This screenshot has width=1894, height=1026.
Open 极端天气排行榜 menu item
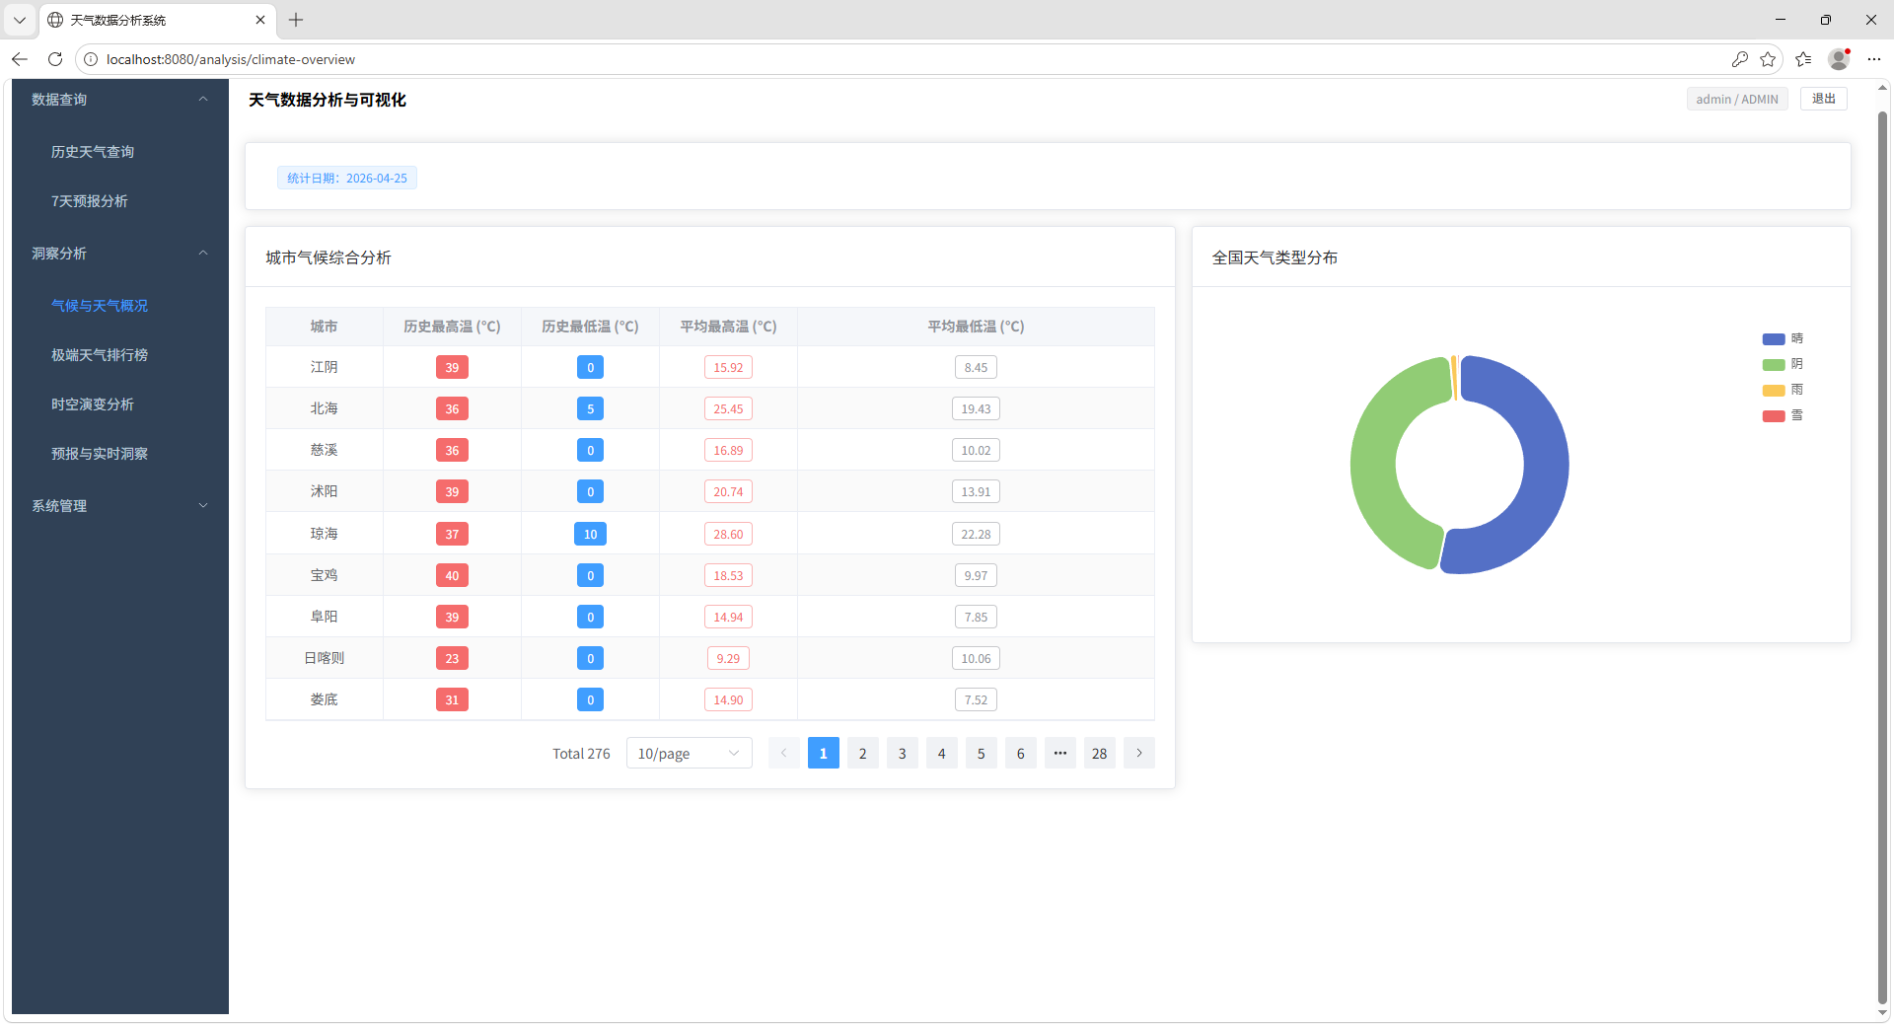100,355
